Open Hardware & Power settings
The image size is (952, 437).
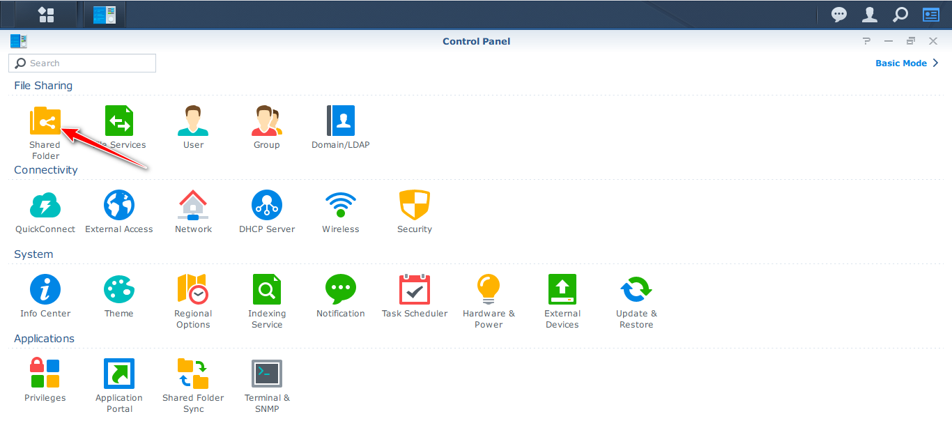tap(489, 290)
